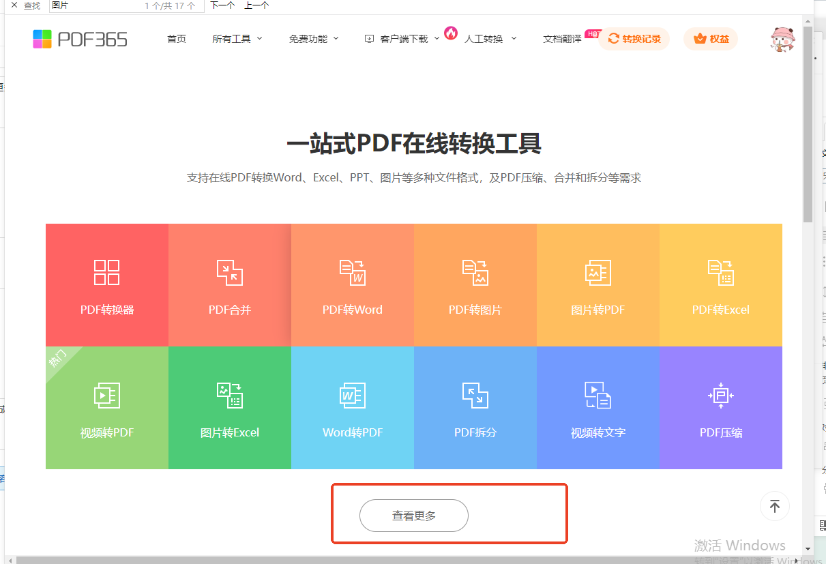Open the PDF转Excel tool

click(721, 285)
